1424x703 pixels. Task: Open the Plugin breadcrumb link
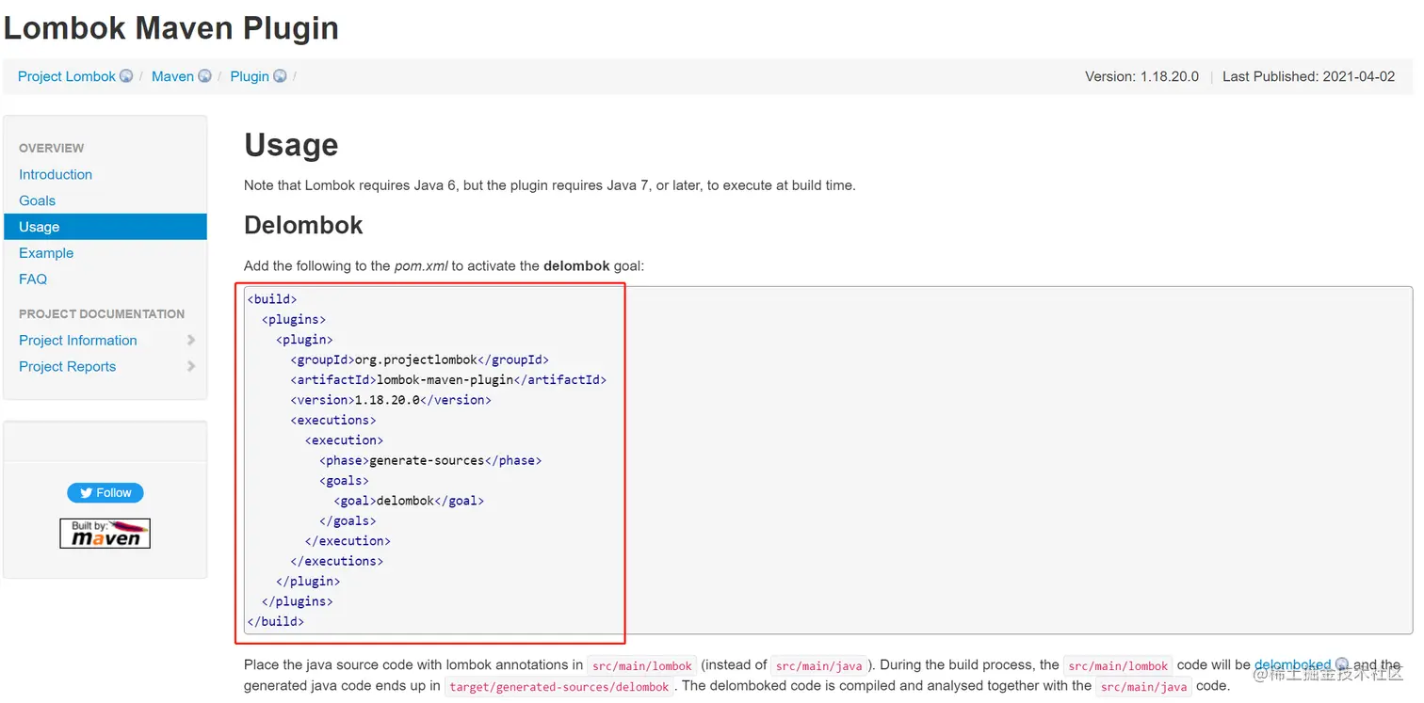[250, 76]
